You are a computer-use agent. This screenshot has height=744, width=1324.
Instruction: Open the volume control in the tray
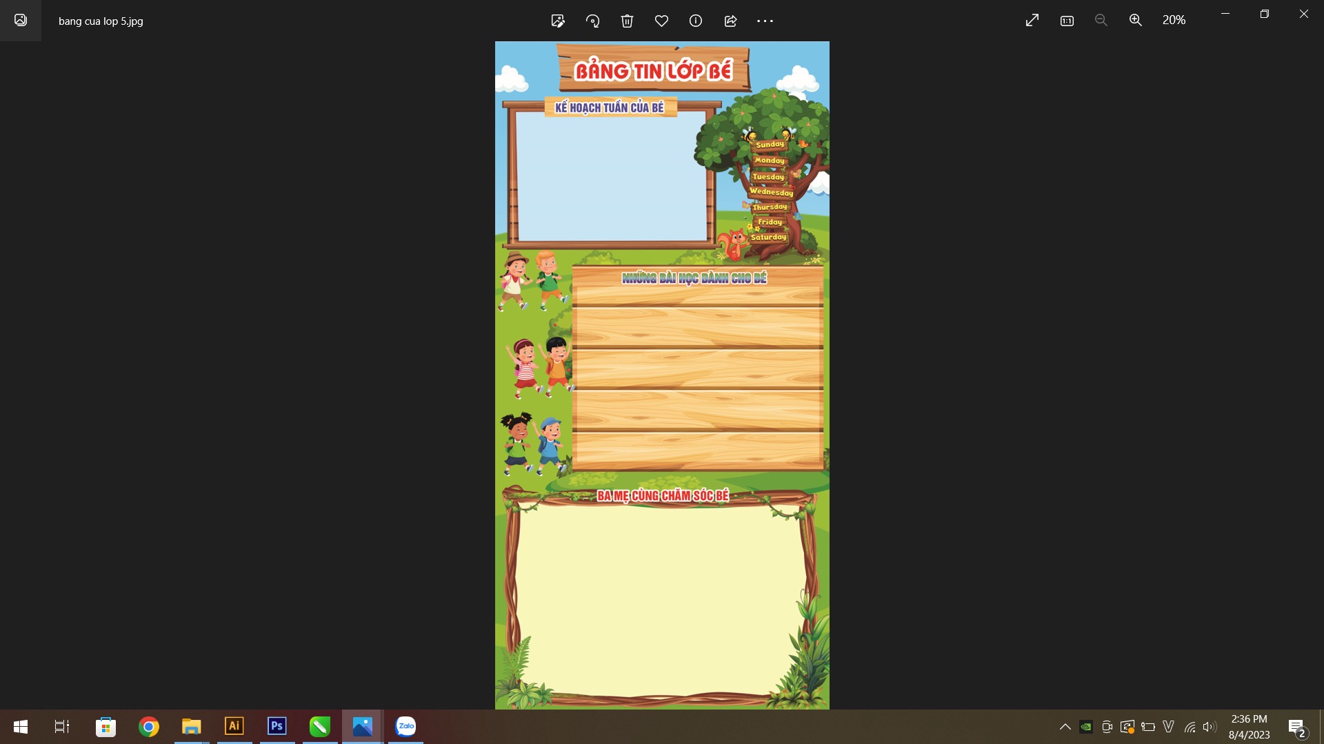1210,727
